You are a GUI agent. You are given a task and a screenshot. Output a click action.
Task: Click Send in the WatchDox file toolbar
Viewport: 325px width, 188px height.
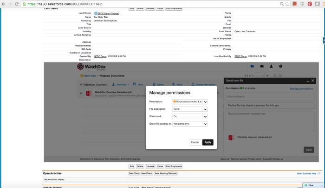click(x=138, y=84)
